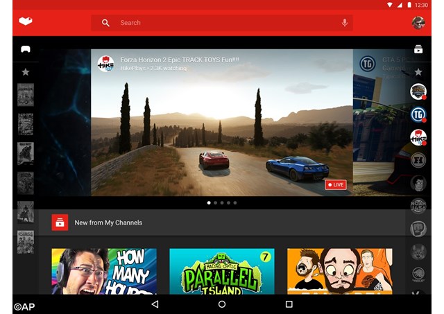Viewport: 444px width, 314px height.
Task: Tap the Android home button
Action: (222, 304)
